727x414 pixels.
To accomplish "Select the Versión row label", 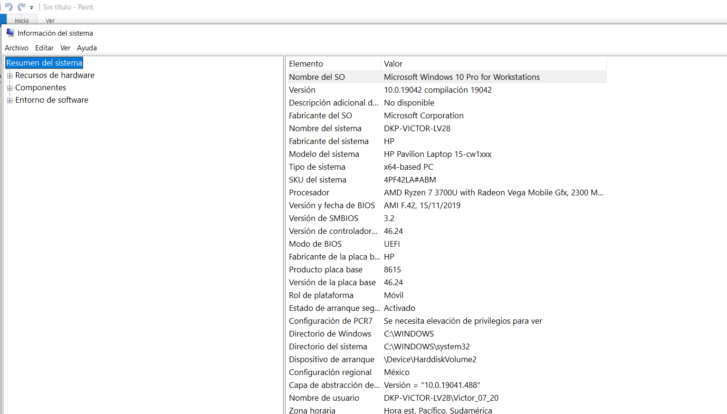I will click(302, 90).
